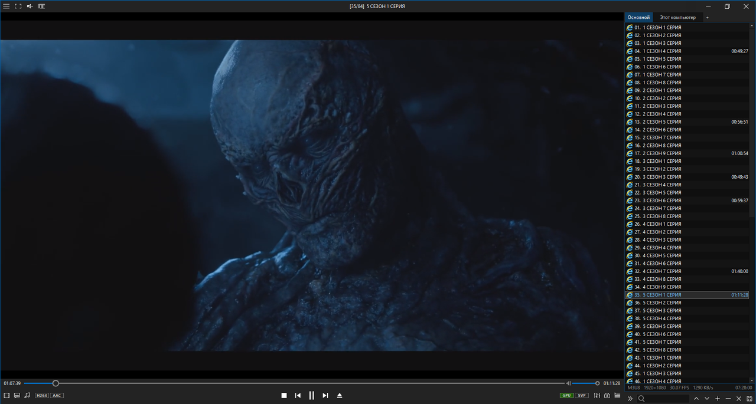Select playlist item 34. 4 СЕЗОН 9 СЕРИЯ
The height and width of the screenshot is (404, 756).
(x=688, y=287)
